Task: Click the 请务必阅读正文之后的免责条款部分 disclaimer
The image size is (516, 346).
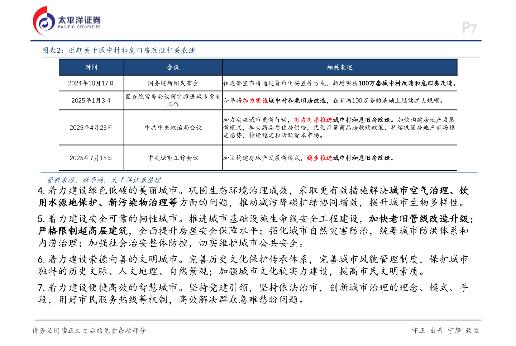Action: coord(89,331)
